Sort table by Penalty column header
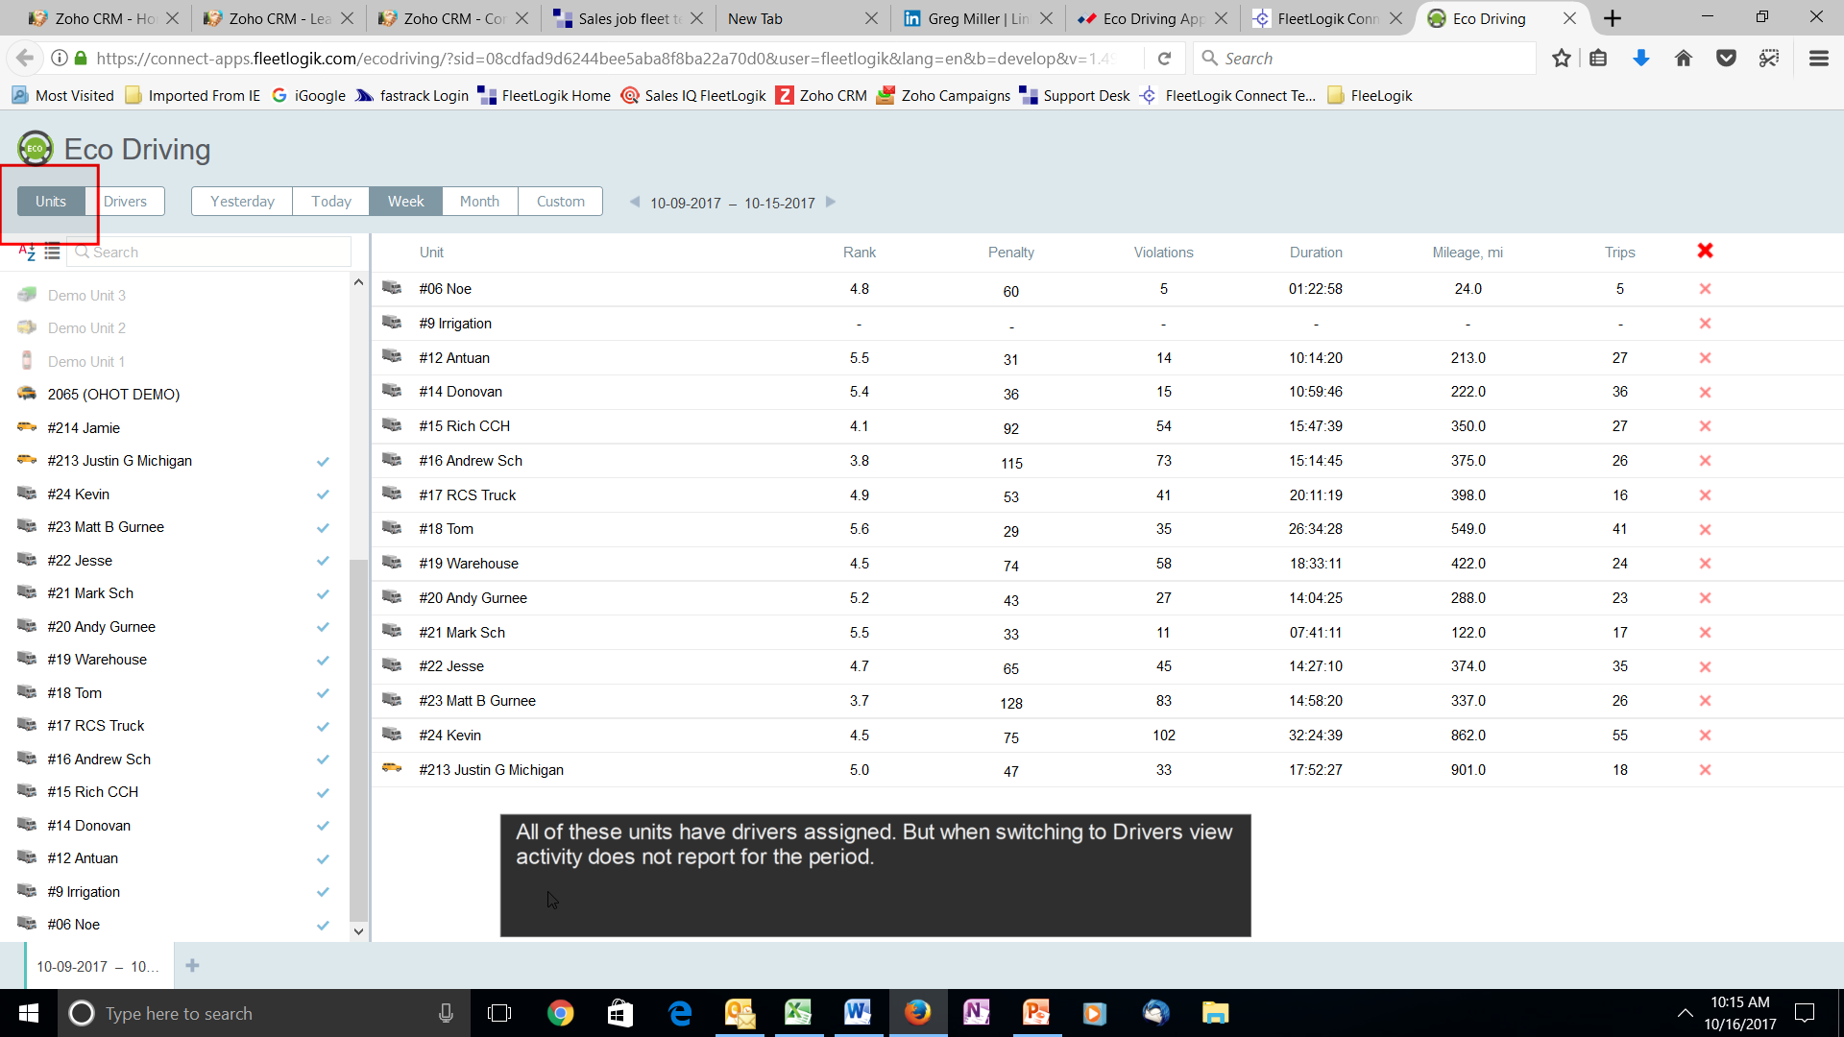Image resolution: width=1844 pixels, height=1037 pixels. [1010, 253]
